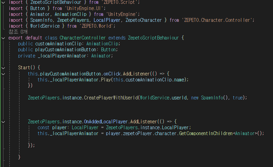Image resolution: width=273 pixels, height=167 pixels.
Task: Click 'SpawnInfo' in the Character.Controller import
Action: tap(41, 20)
